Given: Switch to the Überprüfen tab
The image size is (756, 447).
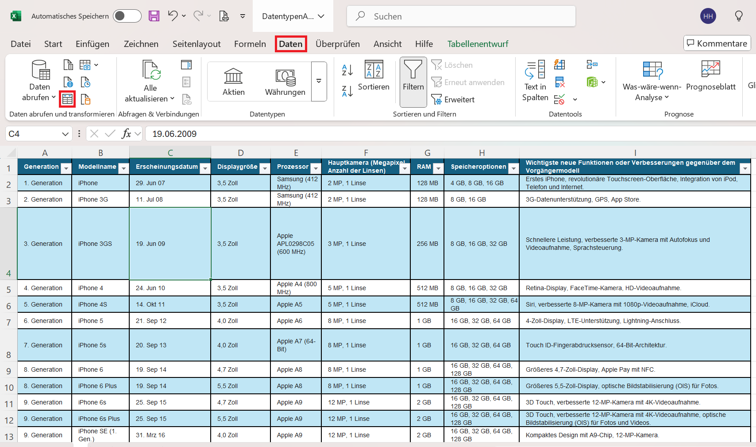Looking at the screenshot, I should click(x=338, y=44).
